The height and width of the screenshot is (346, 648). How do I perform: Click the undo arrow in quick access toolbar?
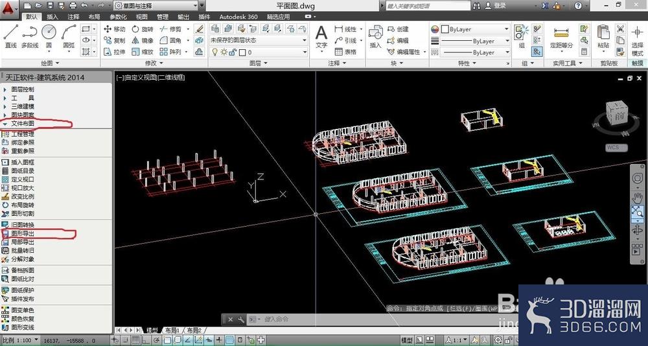[x=85, y=5]
